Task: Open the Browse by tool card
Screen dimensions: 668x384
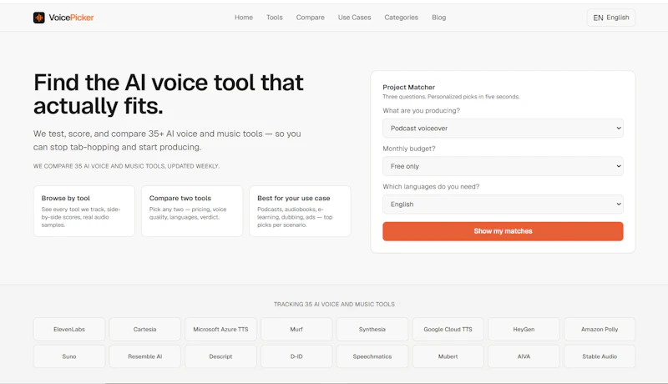Action: (x=84, y=211)
